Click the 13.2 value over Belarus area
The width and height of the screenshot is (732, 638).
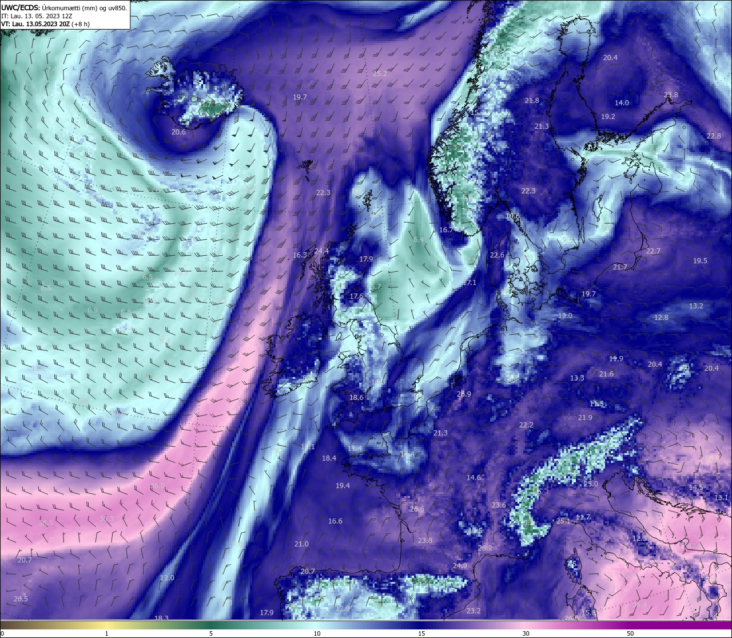[696, 306]
